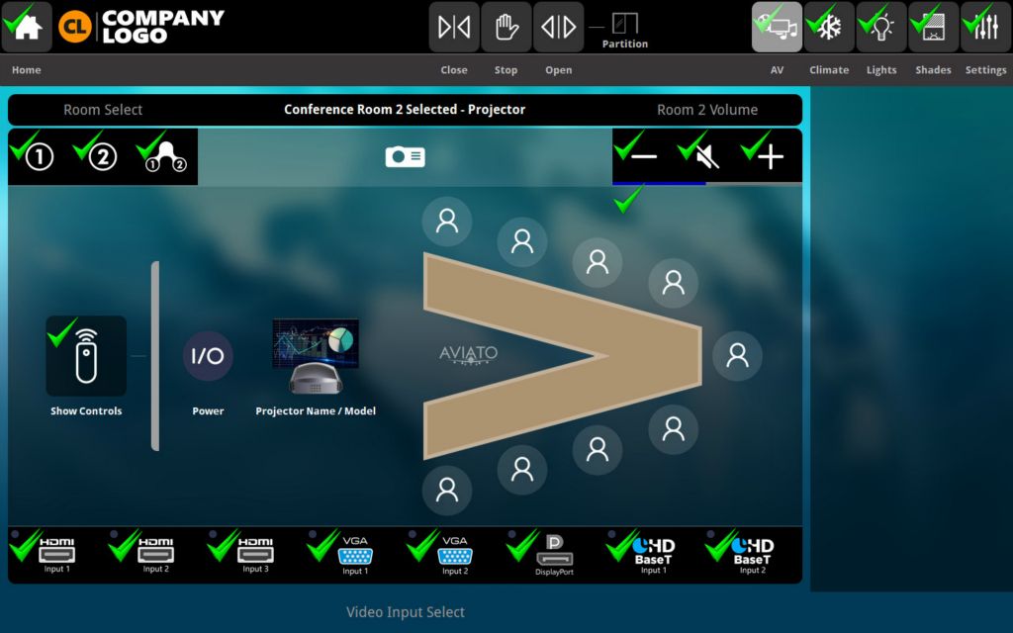Toggle projector Power I/O button

(x=208, y=356)
